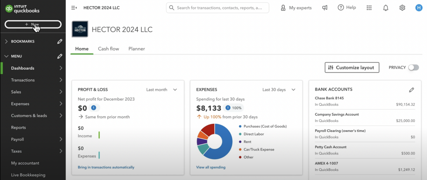
Task: Toggle the Privacy switch
Action: [x=414, y=67]
